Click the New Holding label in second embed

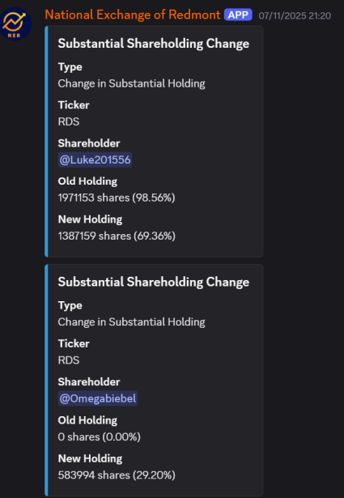click(90, 458)
